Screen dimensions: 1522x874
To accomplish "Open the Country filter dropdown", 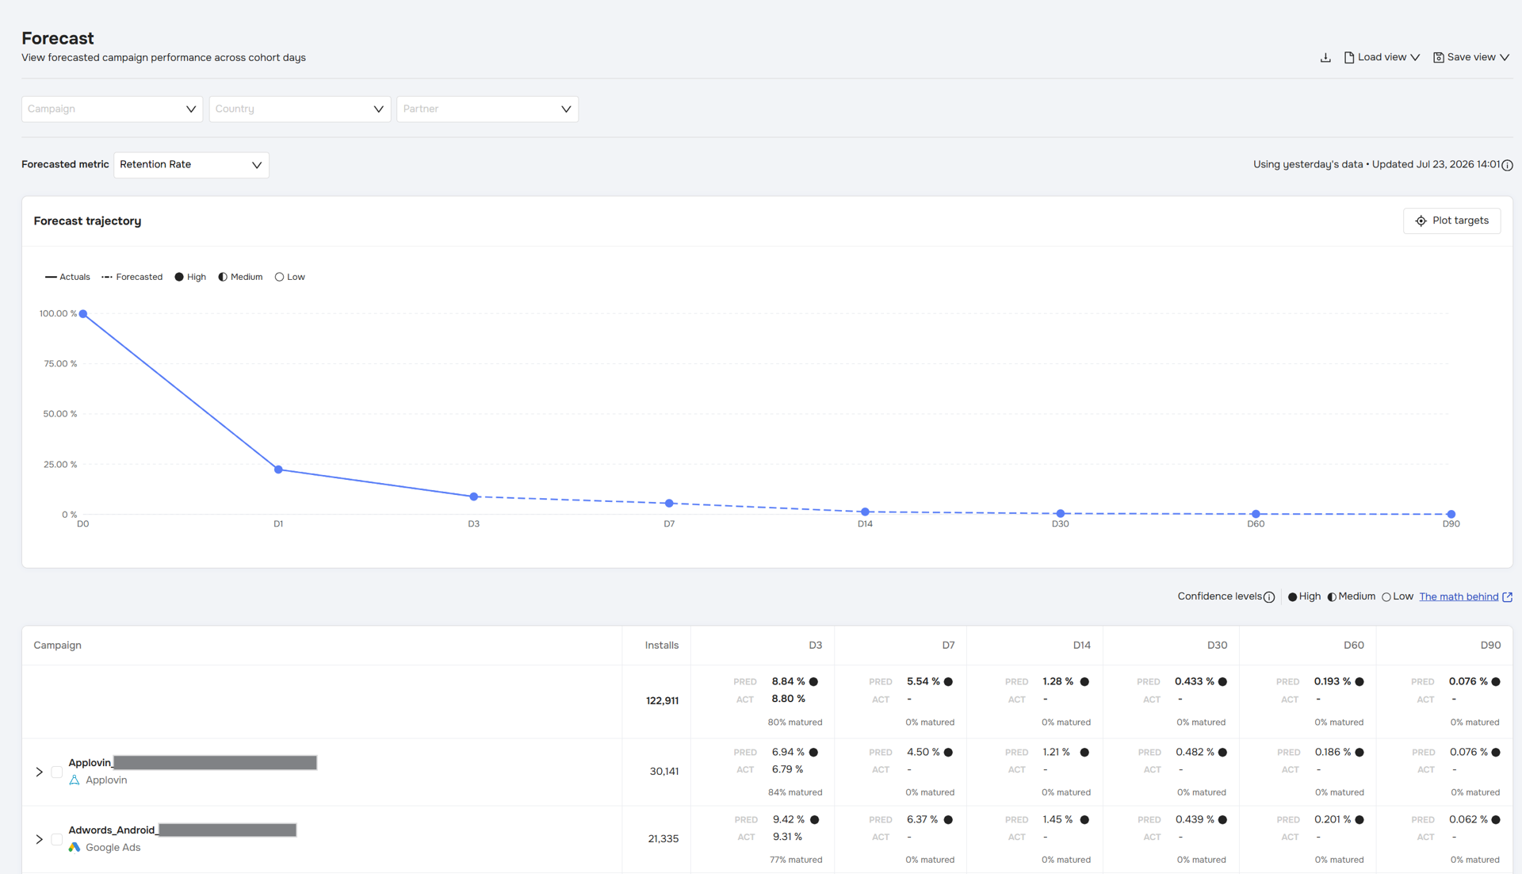I will [x=300, y=109].
